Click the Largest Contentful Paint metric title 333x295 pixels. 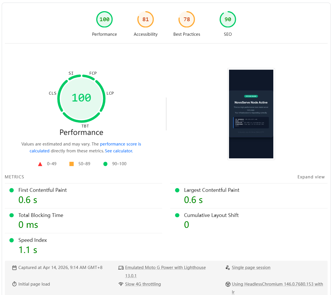pyautogui.click(x=212, y=190)
